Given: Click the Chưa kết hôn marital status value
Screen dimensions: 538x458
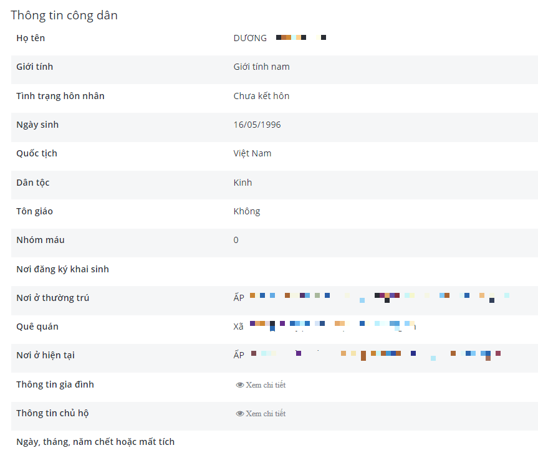Looking at the screenshot, I should point(261,96).
